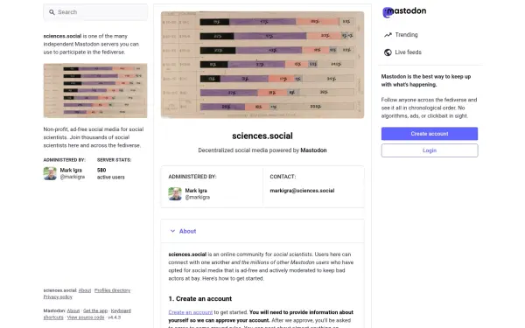525x328 pixels.
Task: Open the 'Create an account' link
Action: click(191, 312)
